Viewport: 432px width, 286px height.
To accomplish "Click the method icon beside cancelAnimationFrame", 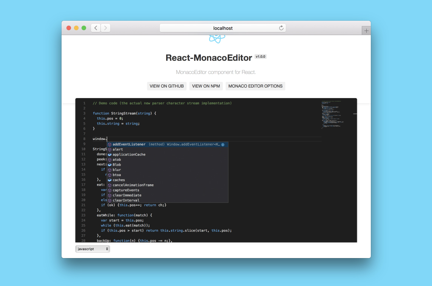I will 110,185.
